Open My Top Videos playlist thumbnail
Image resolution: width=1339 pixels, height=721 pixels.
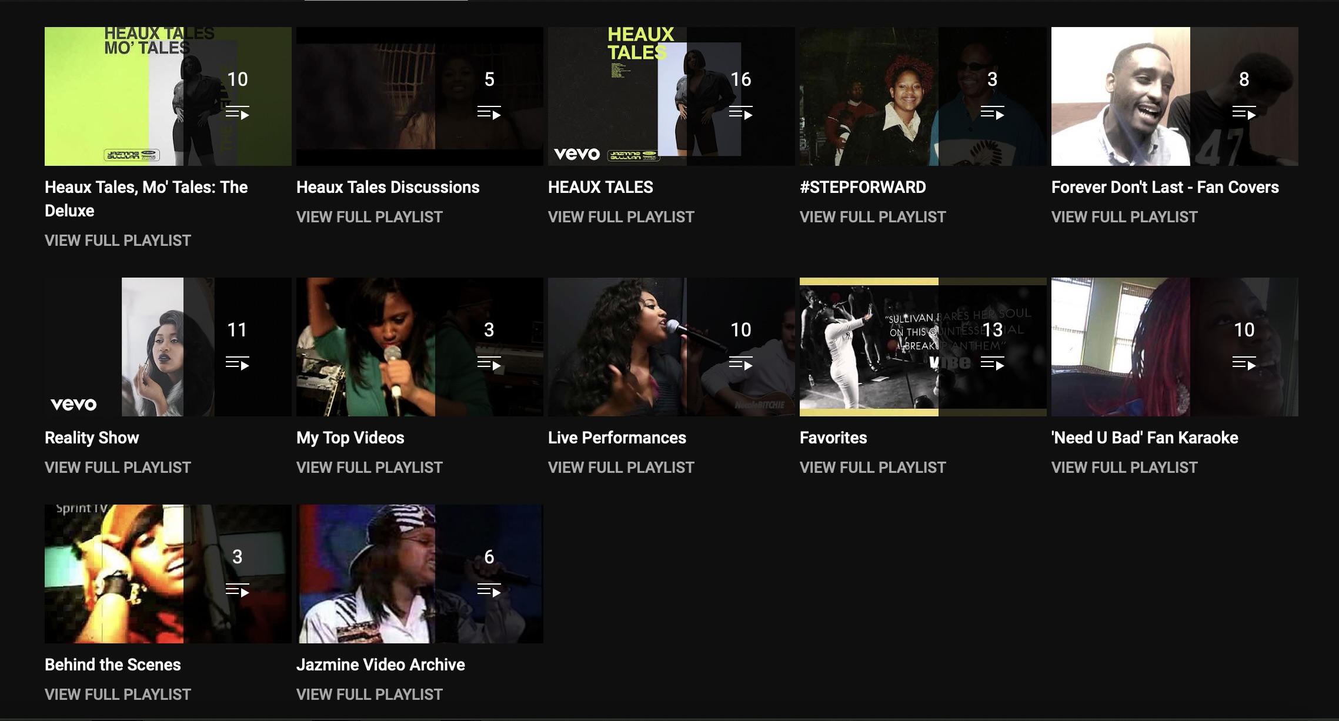click(x=420, y=347)
